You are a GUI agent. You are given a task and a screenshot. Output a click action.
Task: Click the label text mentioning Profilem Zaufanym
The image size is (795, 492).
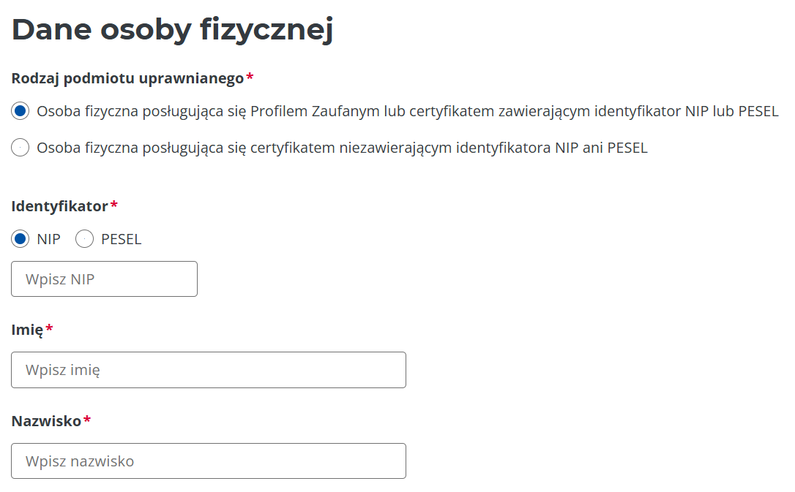point(407,111)
